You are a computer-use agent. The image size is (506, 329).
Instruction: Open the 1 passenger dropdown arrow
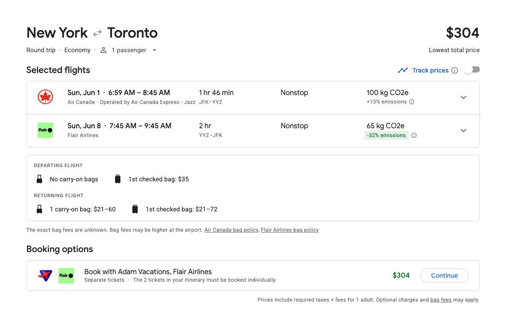coord(155,50)
